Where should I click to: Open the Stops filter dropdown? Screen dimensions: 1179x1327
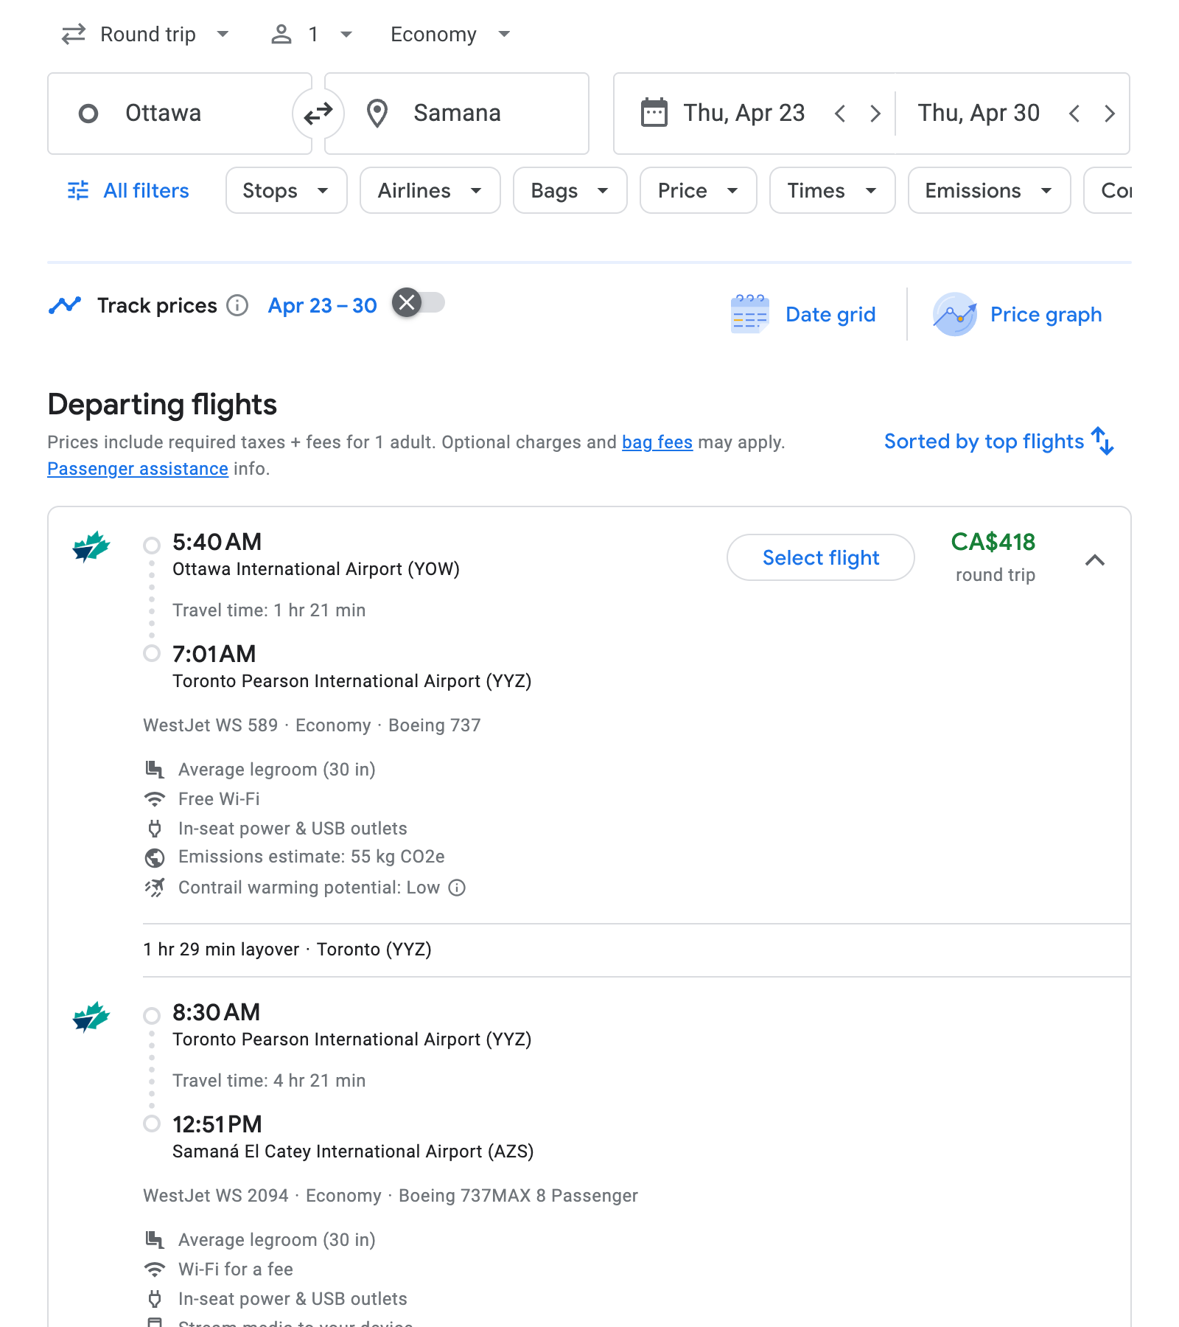click(286, 190)
